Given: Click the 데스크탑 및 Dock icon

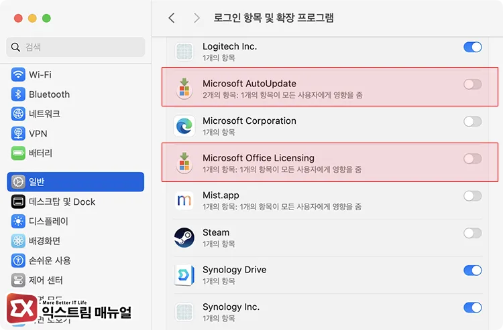Looking at the screenshot, I should (18, 201).
